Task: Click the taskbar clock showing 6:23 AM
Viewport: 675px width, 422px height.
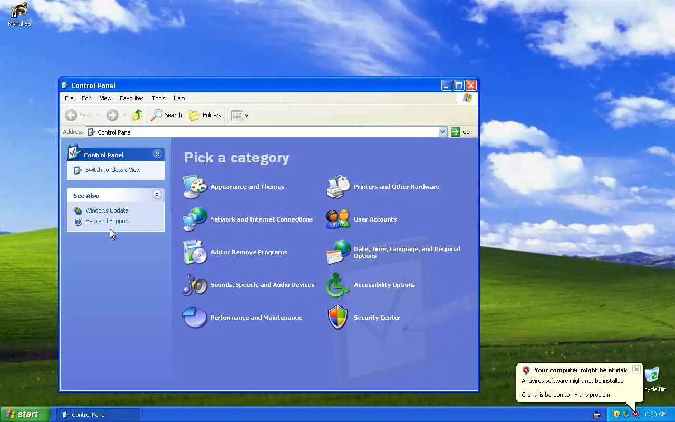Action: [655, 415]
